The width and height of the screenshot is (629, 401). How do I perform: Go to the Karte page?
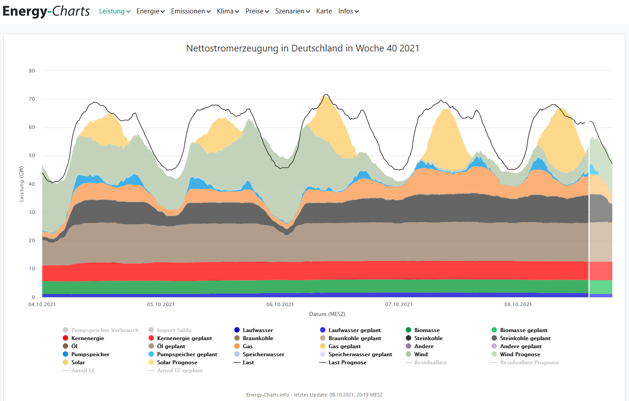(x=324, y=11)
